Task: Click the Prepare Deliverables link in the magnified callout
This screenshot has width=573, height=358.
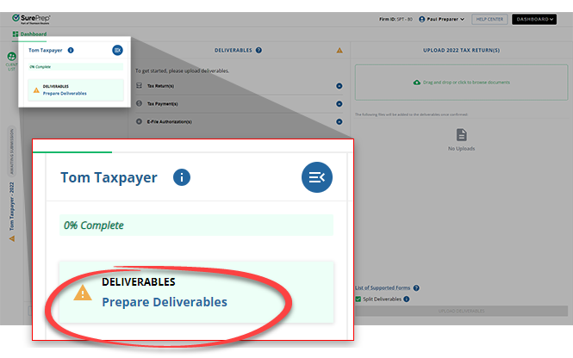Action: click(x=165, y=302)
